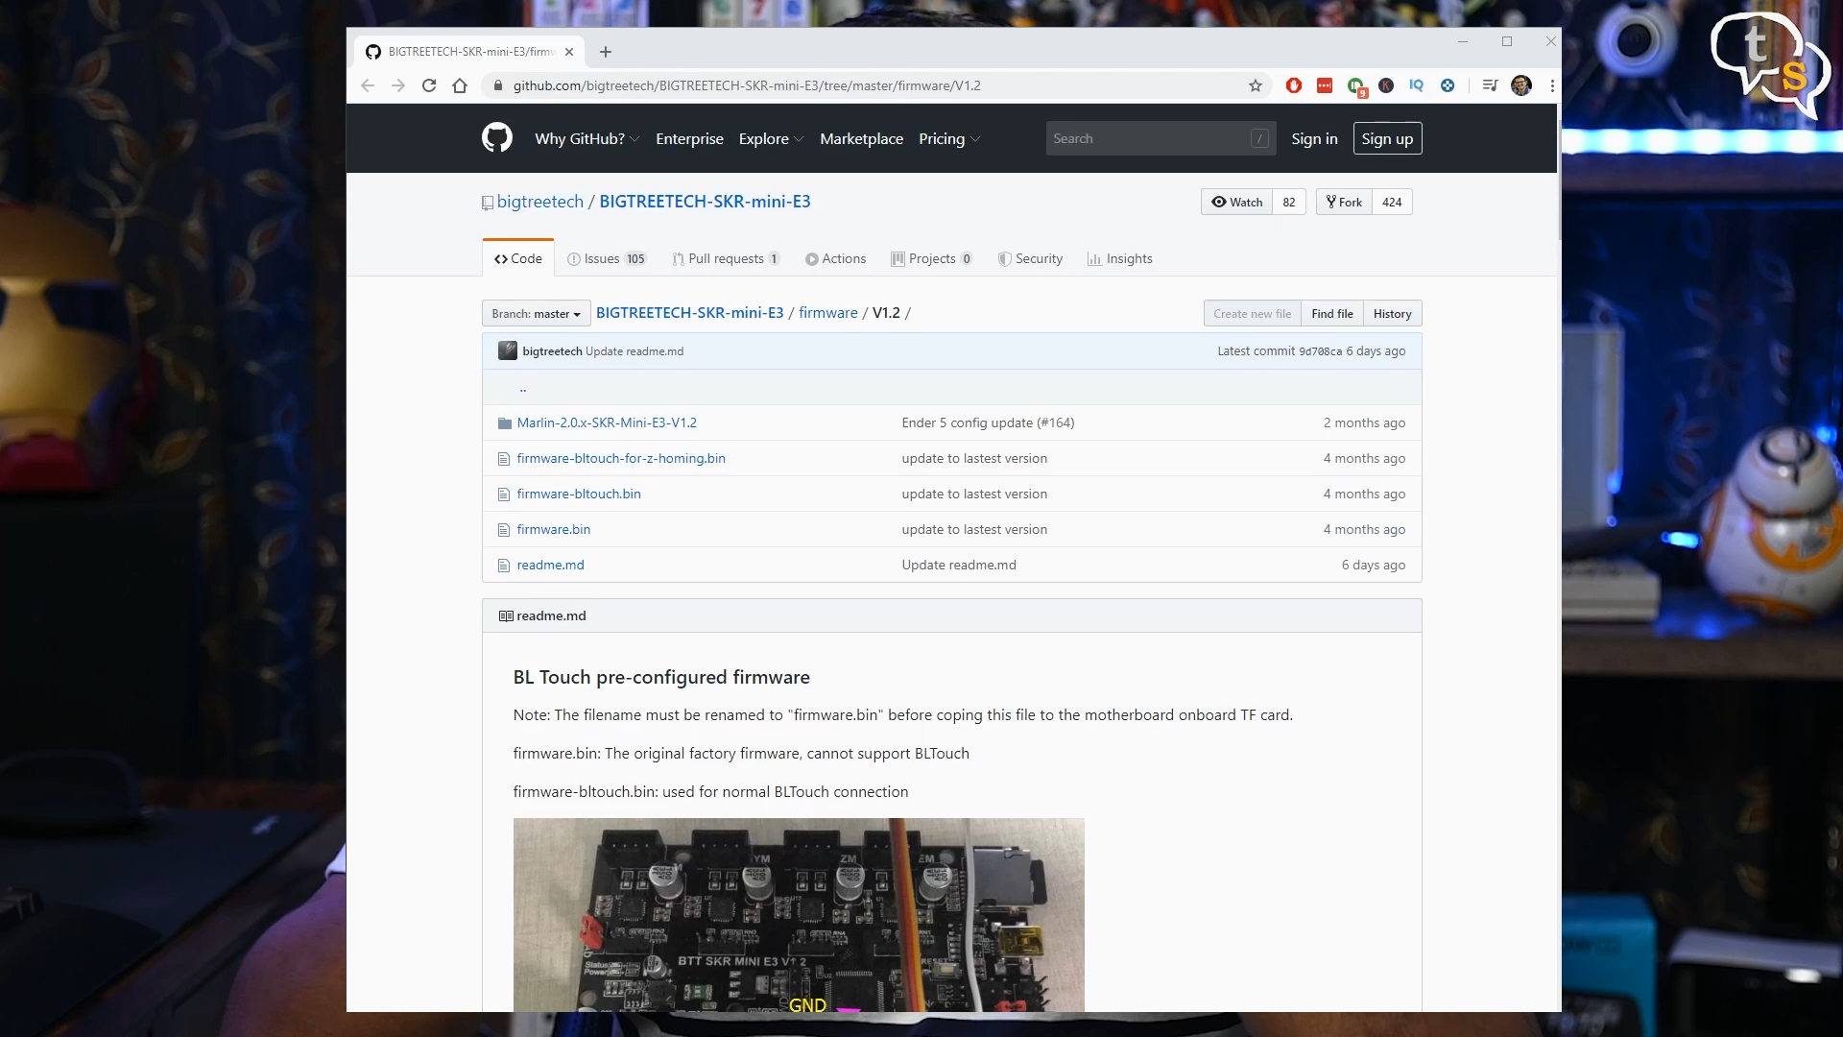Switch to the Projects tab
This screenshot has height=1037, width=1843.
point(931,258)
